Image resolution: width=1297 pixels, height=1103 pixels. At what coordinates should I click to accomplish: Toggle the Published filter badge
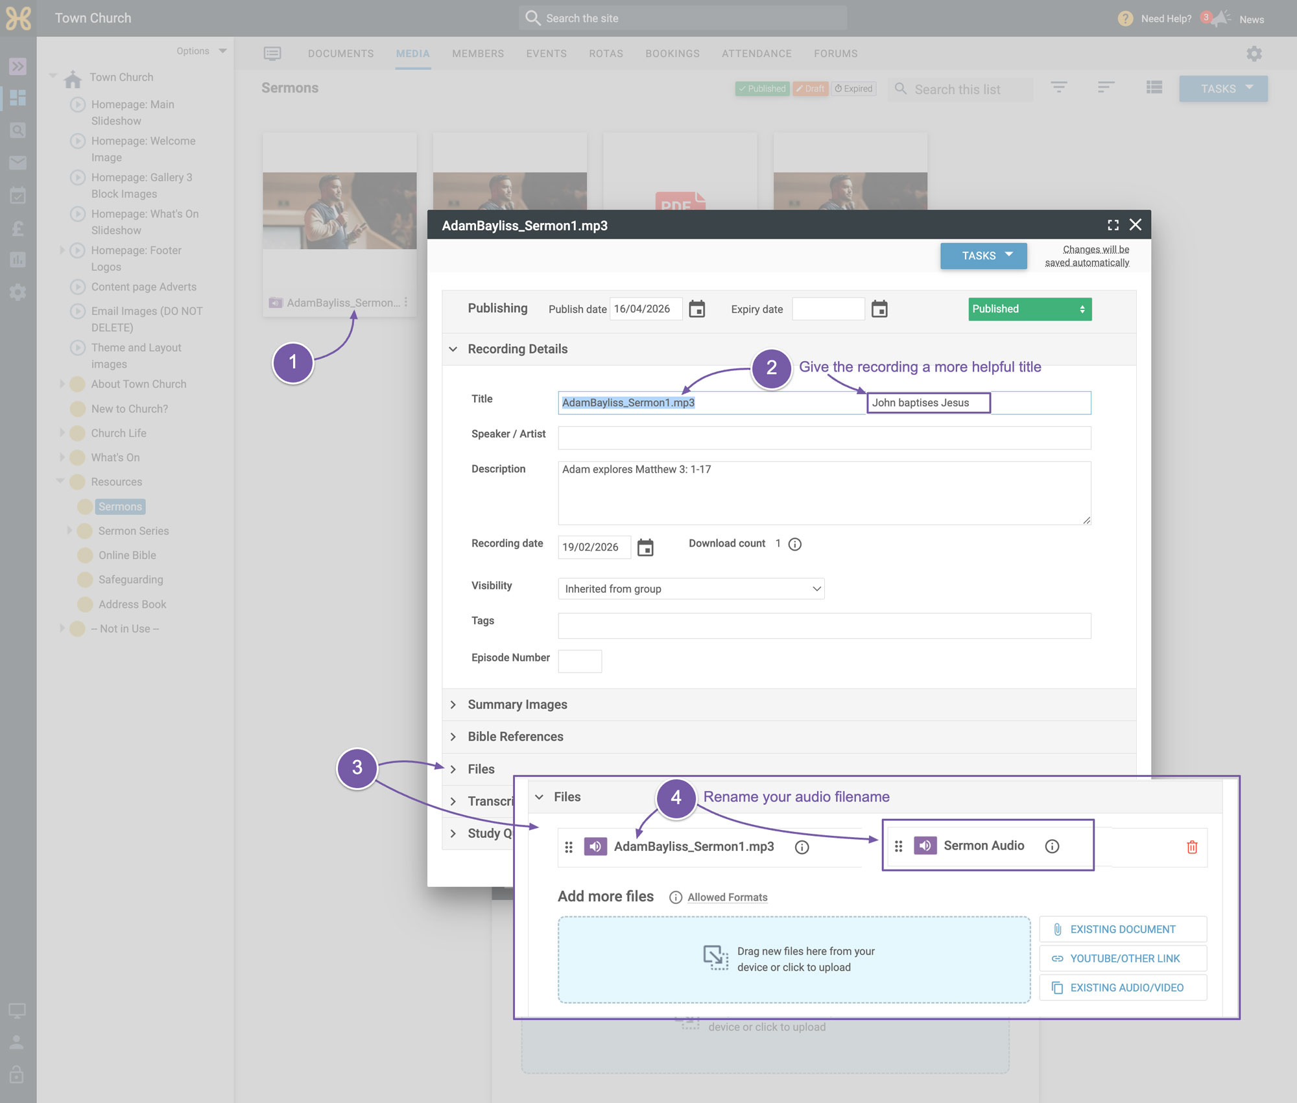point(762,89)
